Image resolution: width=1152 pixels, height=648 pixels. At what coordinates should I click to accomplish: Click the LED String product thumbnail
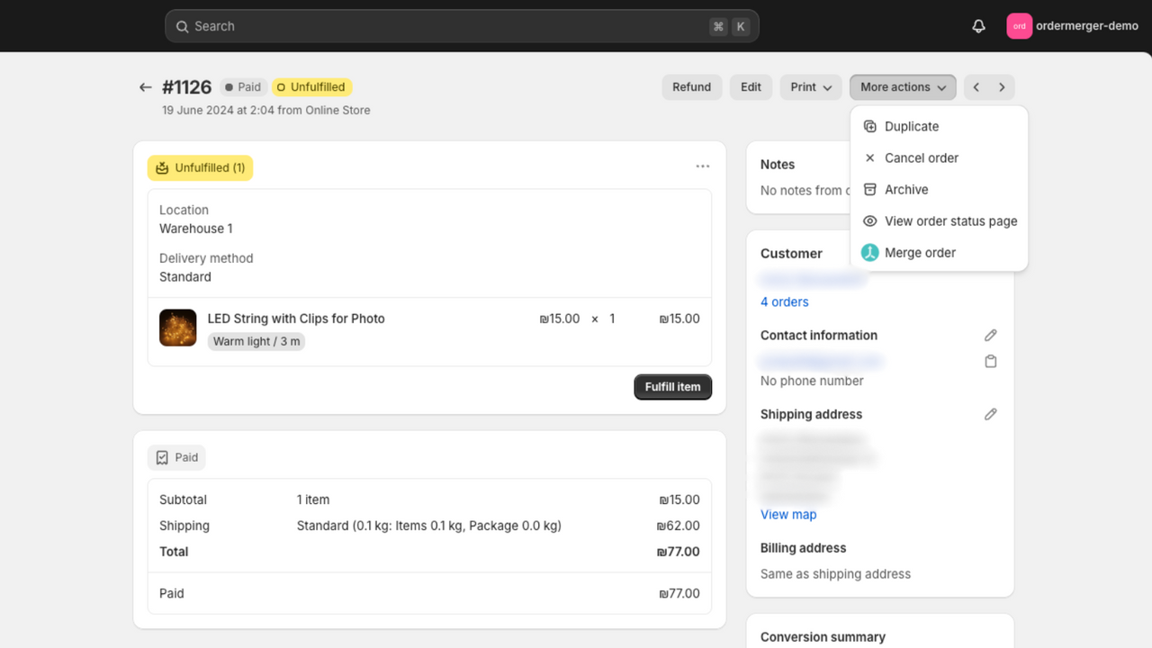click(x=178, y=328)
